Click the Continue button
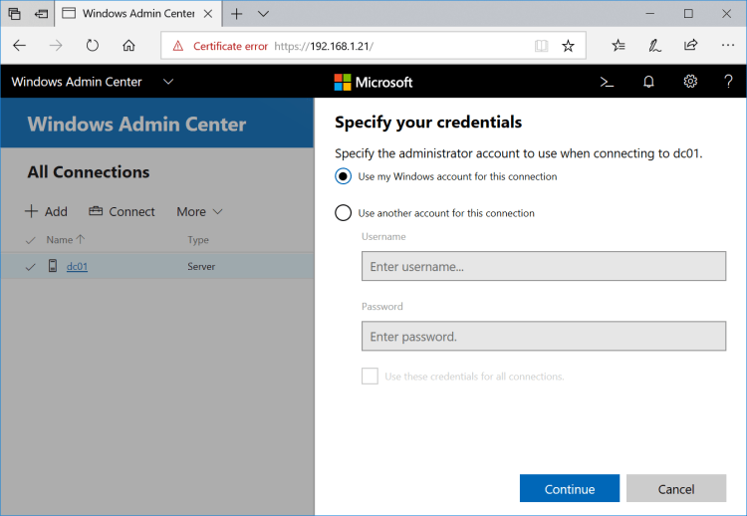This screenshot has width=747, height=516. tap(570, 489)
